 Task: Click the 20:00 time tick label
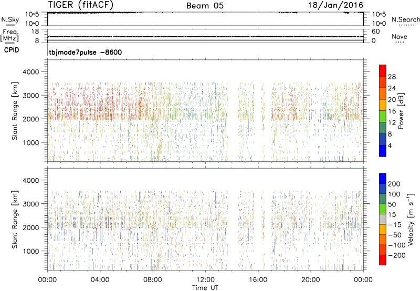(x=310, y=280)
